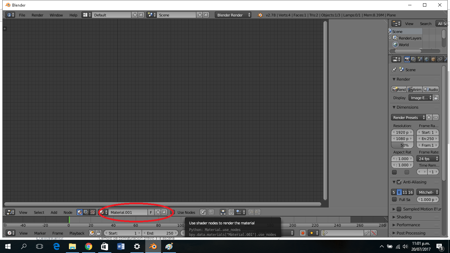Viewport: 450px width, 253px height.
Task: Open the 24 fps frame rate dropdown
Action: point(428,159)
